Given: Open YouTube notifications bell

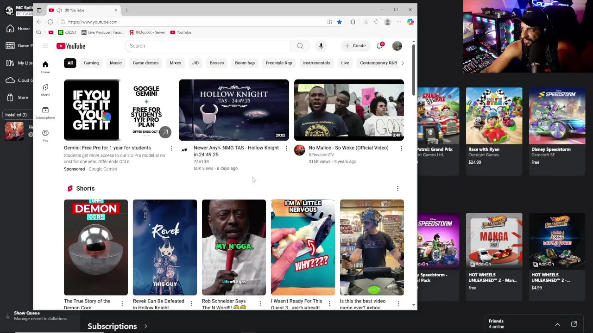Looking at the screenshot, I should click(x=379, y=46).
